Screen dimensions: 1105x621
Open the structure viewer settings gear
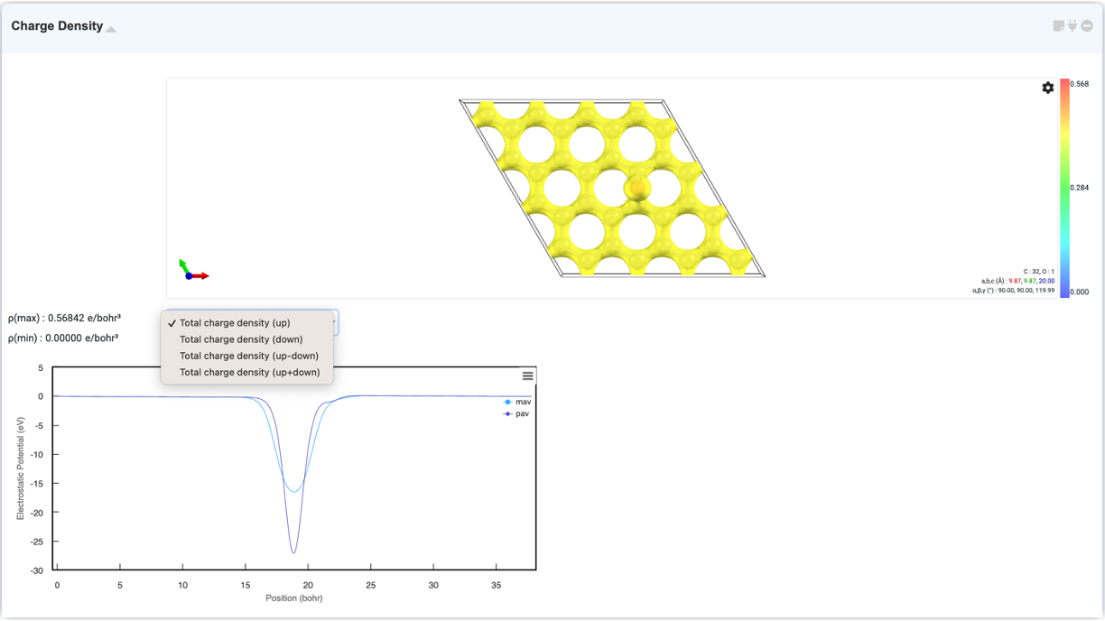(x=1047, y=88)
